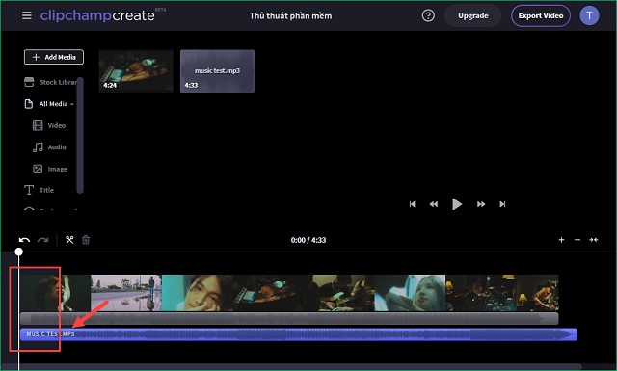Viewport: 617px width, 371px height.
Task: Zoom out the timeline with minus
Action: point(577,240)
